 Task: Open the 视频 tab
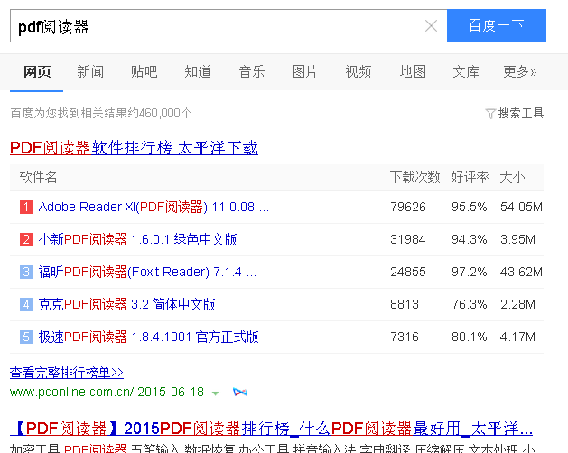coord(358,71)
